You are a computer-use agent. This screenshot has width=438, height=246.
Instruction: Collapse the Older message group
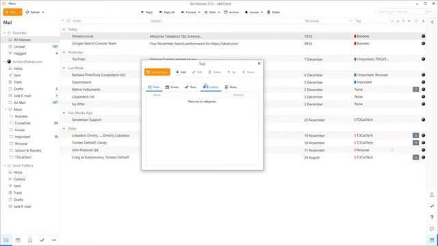click(64, 128)
